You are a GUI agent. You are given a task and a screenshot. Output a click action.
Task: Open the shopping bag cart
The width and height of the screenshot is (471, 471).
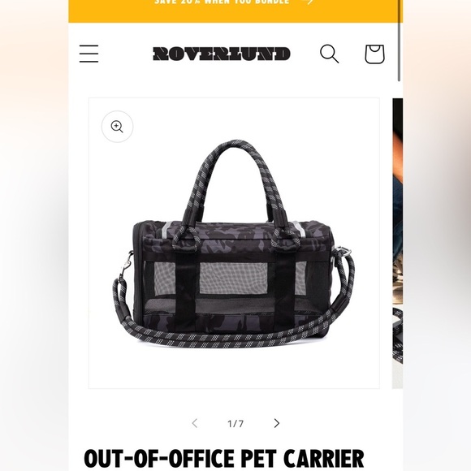tap(374, 54)
